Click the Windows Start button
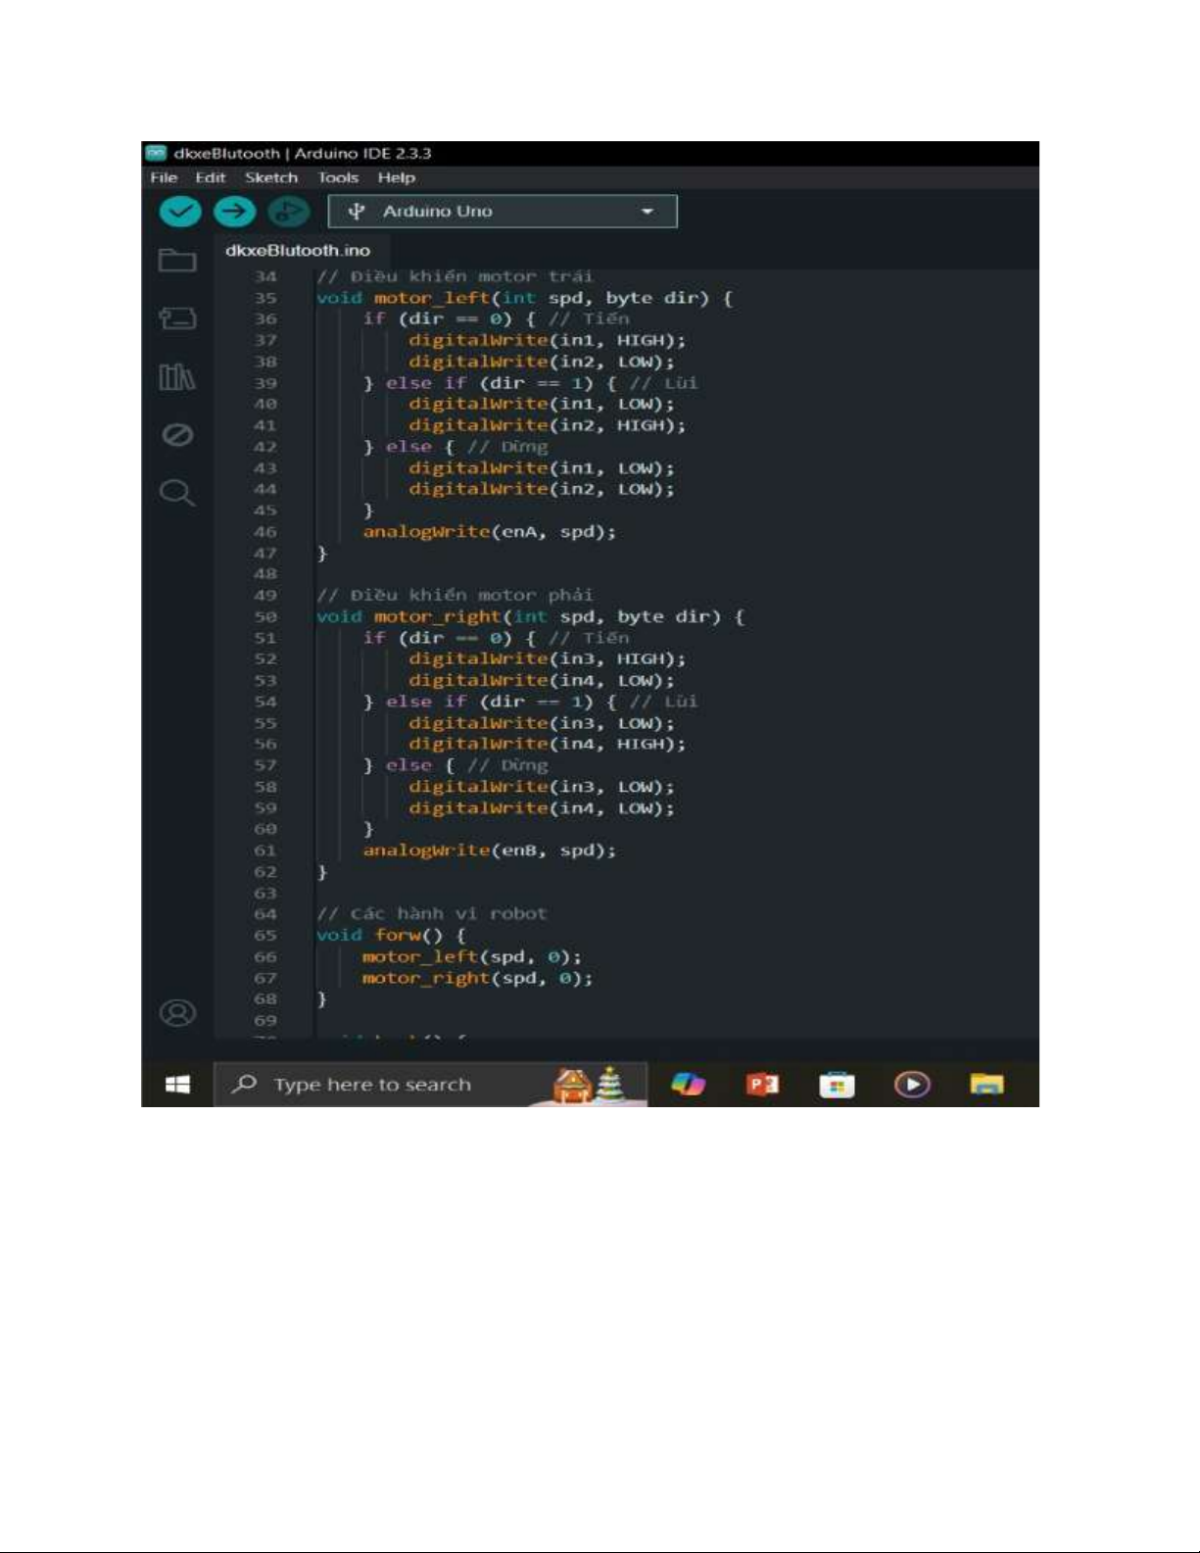1200x1553 pixels. point(177,1085)
